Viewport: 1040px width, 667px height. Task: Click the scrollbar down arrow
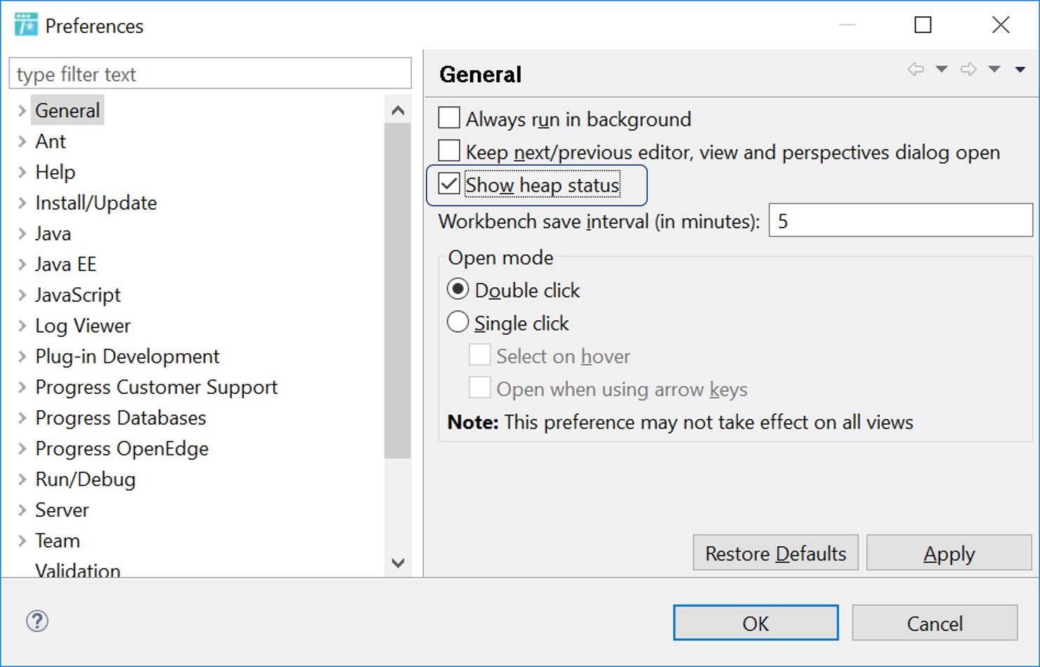tap(398, 562)
